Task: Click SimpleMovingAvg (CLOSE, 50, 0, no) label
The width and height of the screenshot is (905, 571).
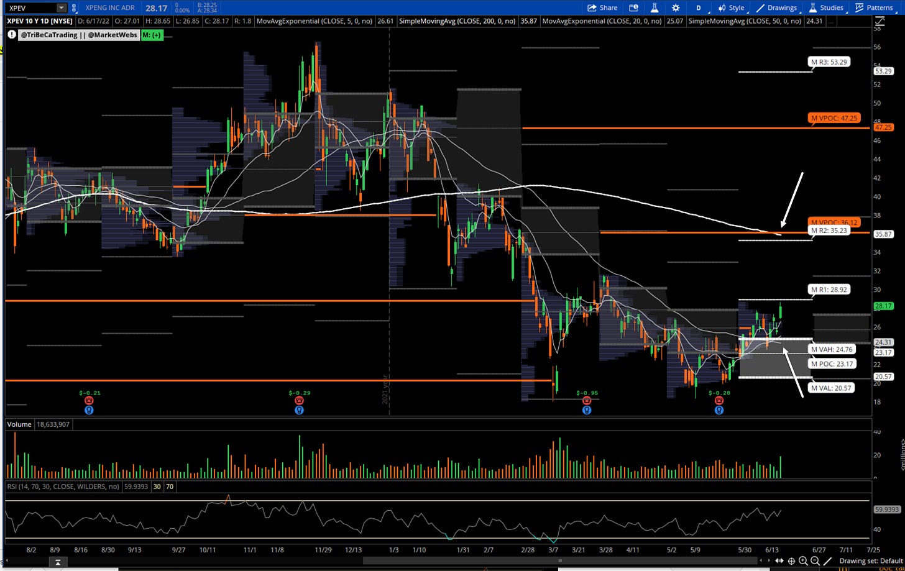Action: pyautogui.click(x=745, y=21)
